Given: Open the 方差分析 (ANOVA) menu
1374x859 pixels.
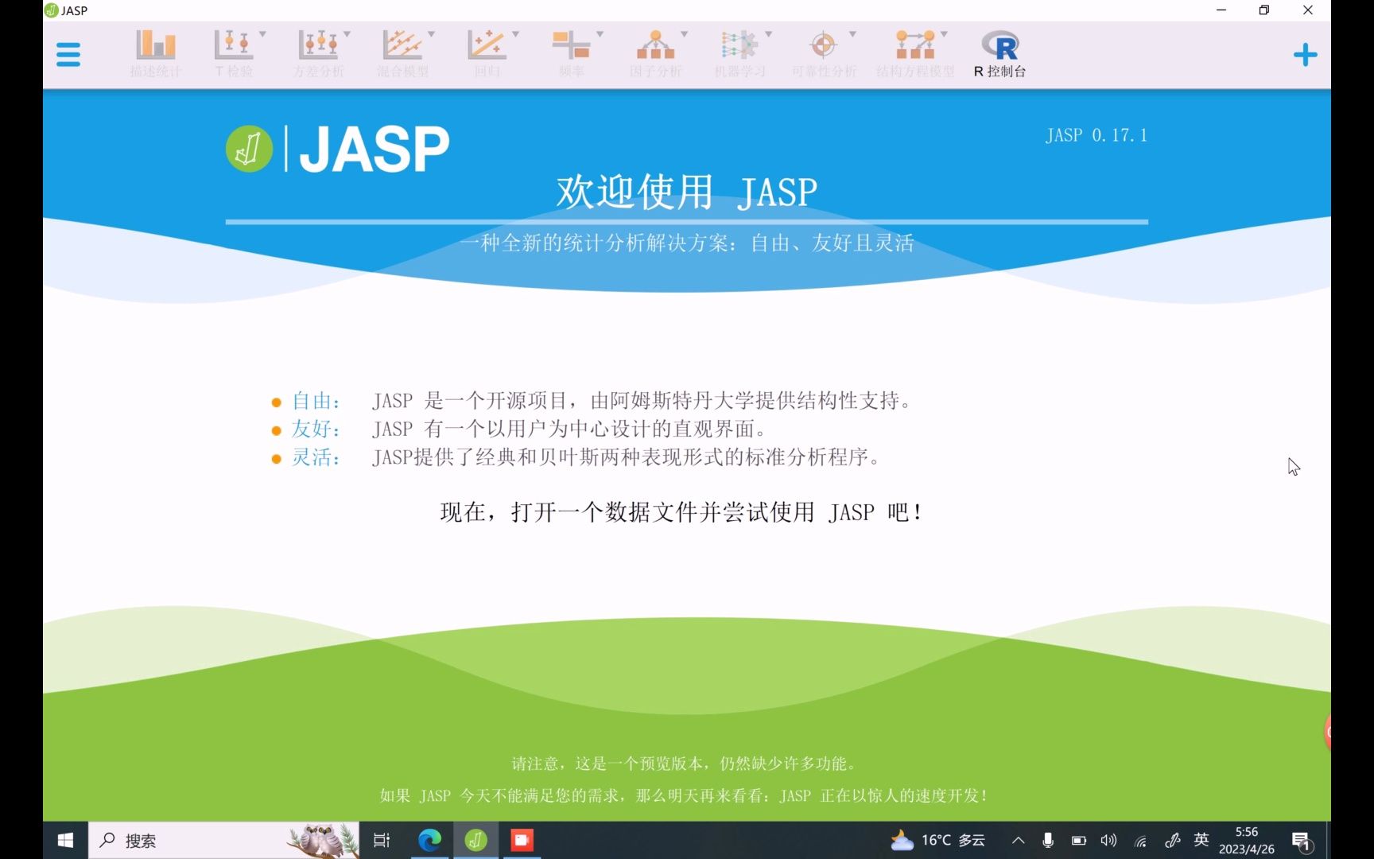Looking at the screenshot, I should coord(319,53).
